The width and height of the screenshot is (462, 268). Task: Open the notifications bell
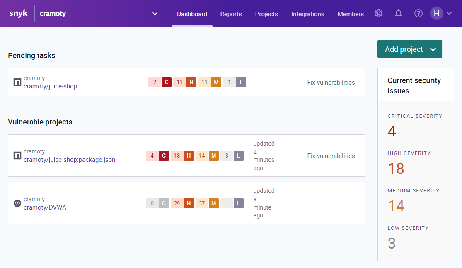tap(398, 13)
